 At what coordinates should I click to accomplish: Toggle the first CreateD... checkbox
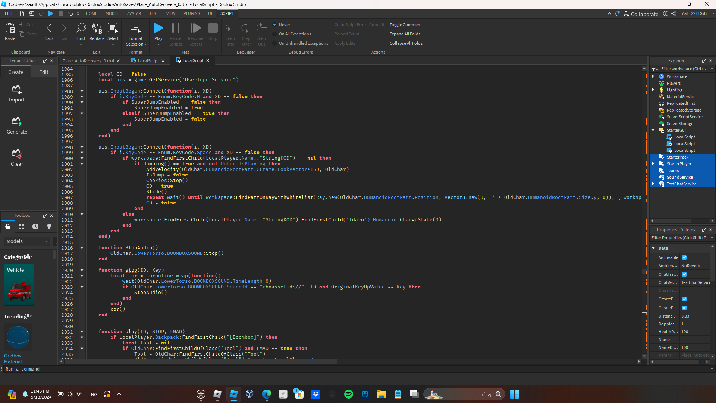684,299
